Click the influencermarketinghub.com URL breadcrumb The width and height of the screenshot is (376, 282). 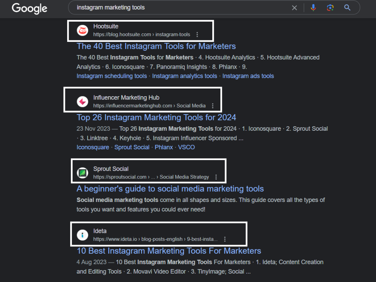pyautogui.click(x=149, y=106)
